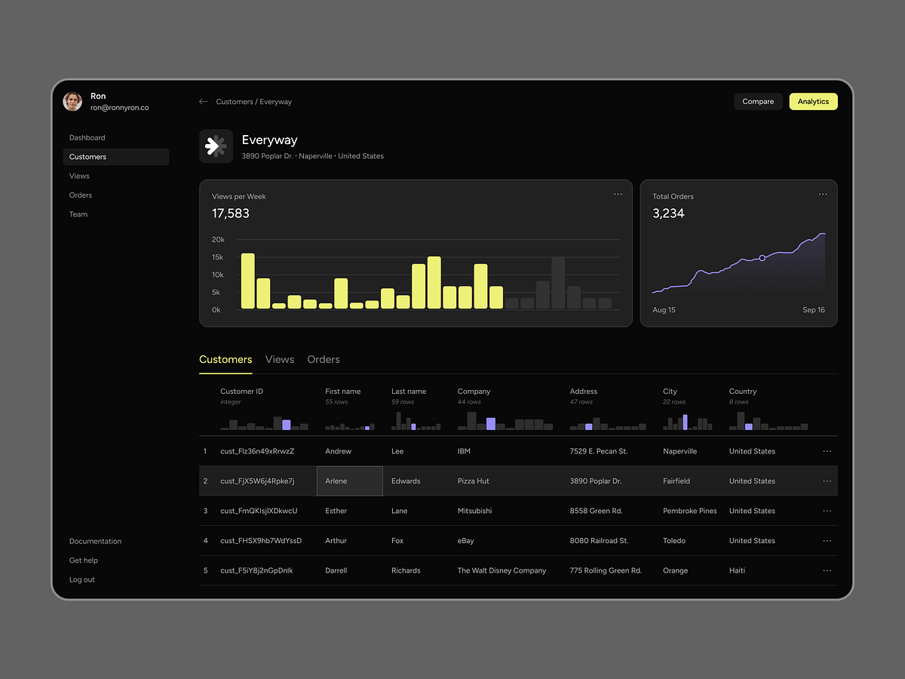The width and height of the screenshot is (905, 679).
Task: Click the Everyway company logo icon
Action: (216, 146)
